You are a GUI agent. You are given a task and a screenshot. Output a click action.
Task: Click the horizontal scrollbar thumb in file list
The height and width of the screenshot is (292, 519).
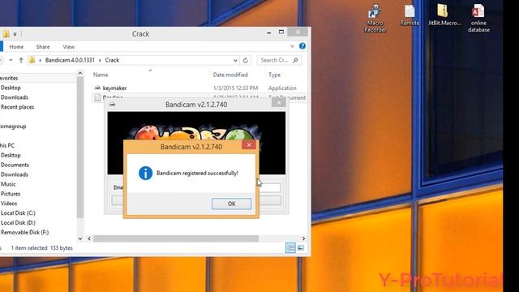click(176, 238)
